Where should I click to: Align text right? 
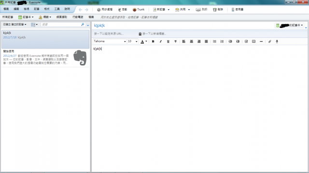tap(199, 41)
